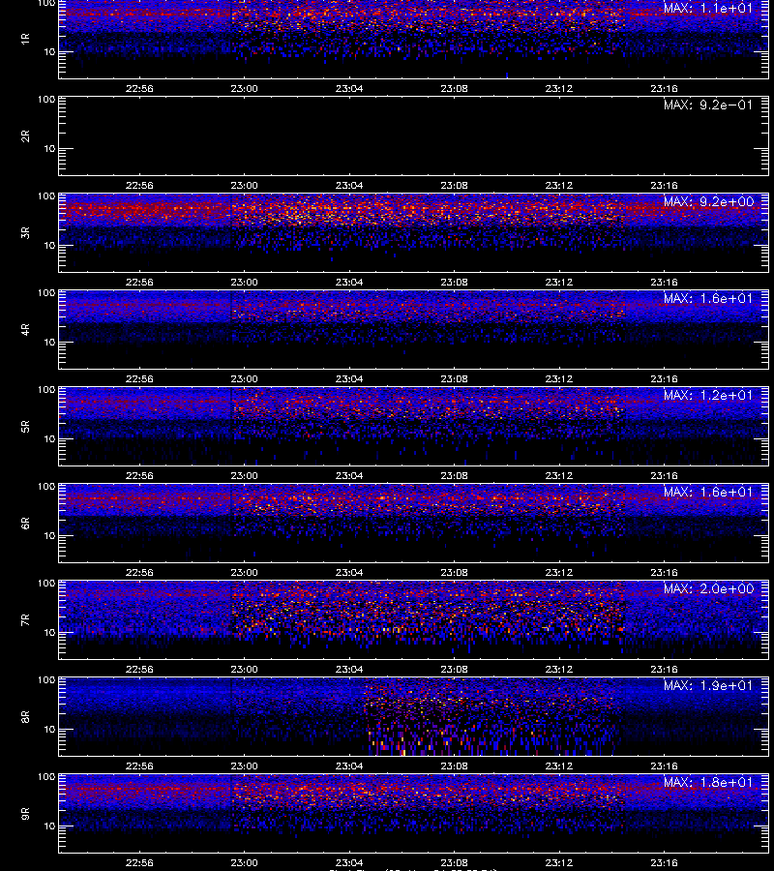Click the 23:08 time label below panel 2R

[x=454, y=186]
